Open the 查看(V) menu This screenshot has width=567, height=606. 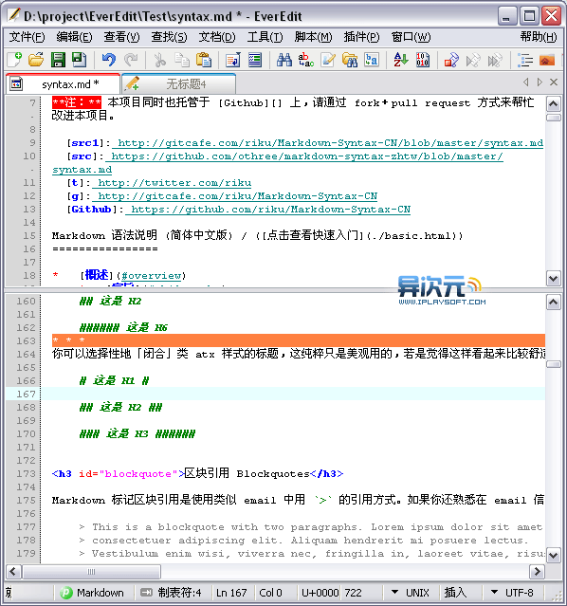[x=121, y=37]
